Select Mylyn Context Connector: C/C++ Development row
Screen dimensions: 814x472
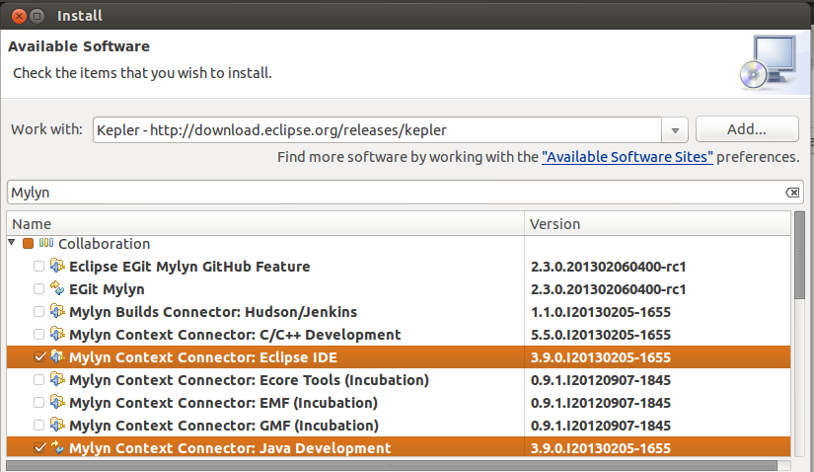(x=399, y=335)
